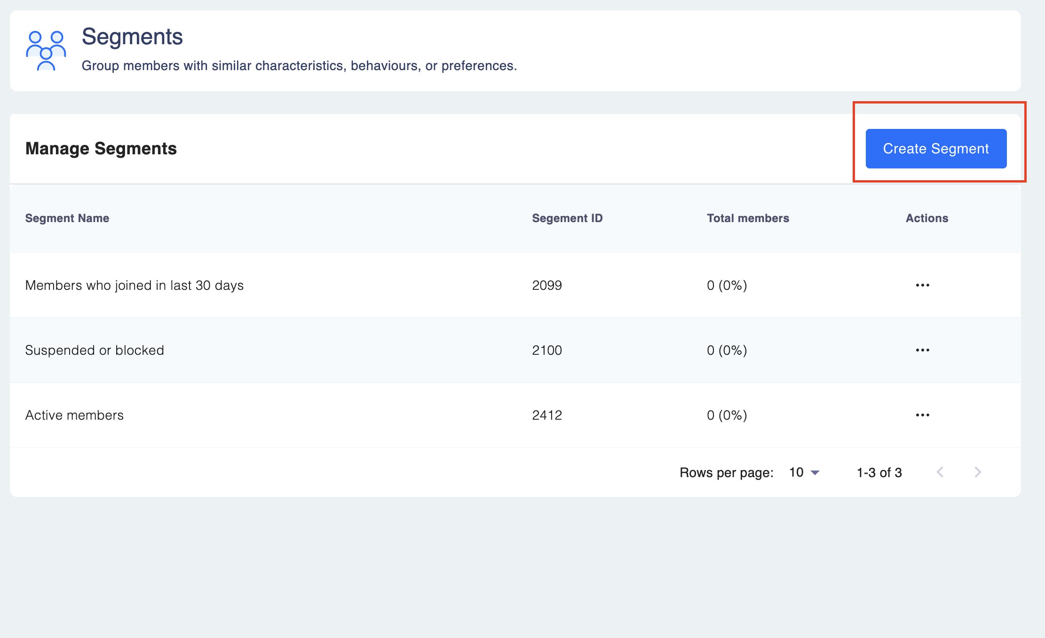Click the Create Segment button
This screenshot has width=1045, height=638.
coord(935,149)
